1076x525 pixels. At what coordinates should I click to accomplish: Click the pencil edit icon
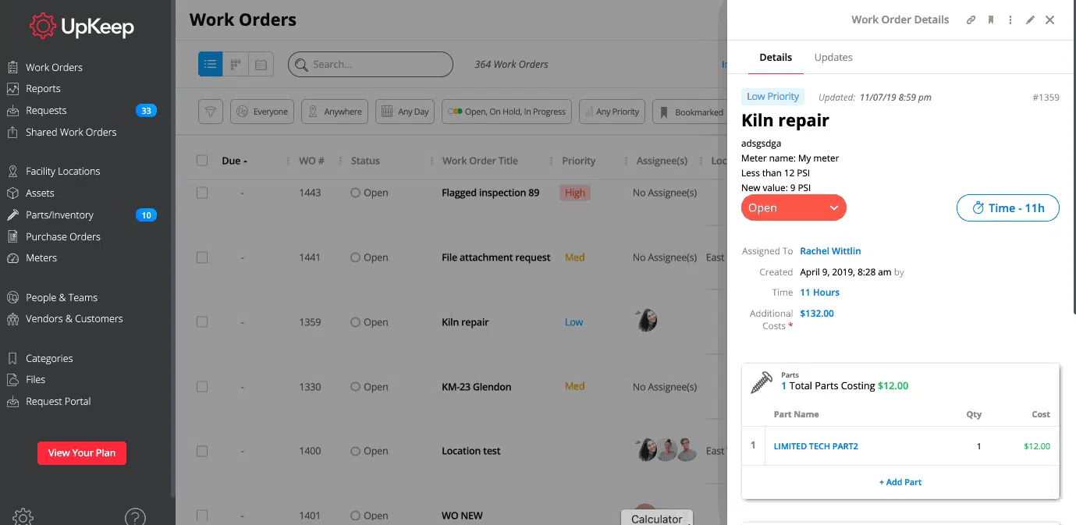click(x=1030, y=20)
